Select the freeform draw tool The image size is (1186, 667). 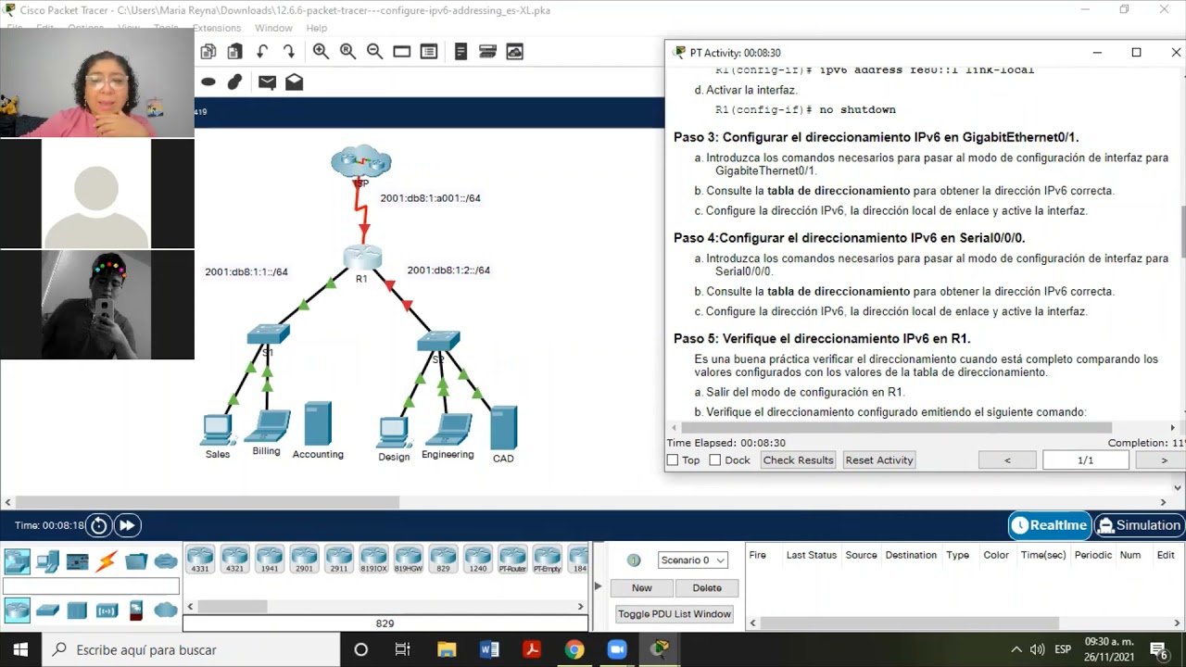pyautogui.click(x=235, y=82)
